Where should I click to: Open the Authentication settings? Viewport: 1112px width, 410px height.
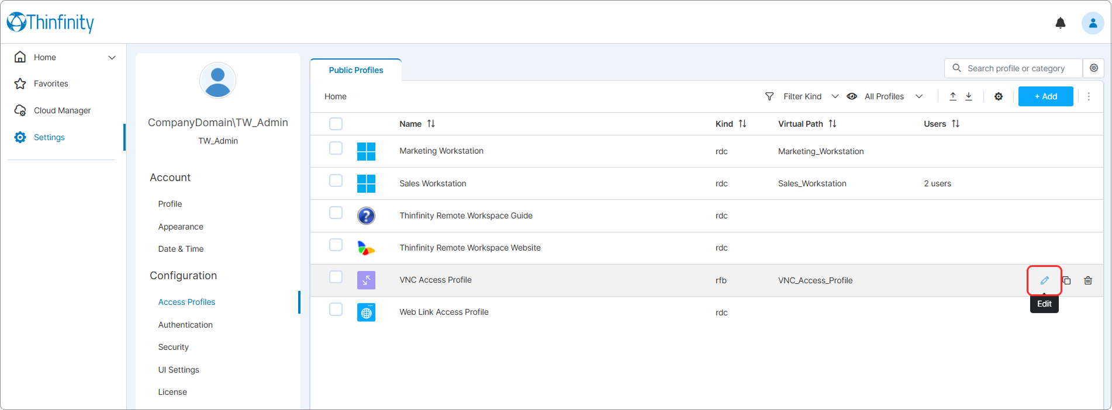point(185,325)
